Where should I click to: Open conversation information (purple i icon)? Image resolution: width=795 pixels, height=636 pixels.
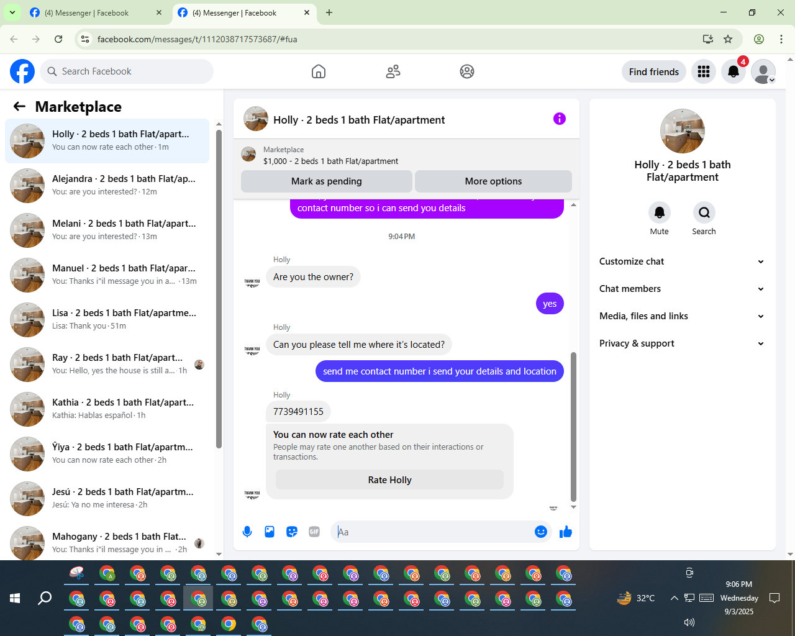(x=560, y=119)
